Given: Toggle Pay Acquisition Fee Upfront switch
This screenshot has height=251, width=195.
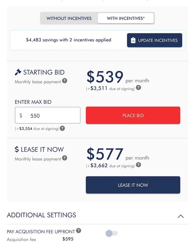Looking at the screenshot, I should tap(112, 233).
